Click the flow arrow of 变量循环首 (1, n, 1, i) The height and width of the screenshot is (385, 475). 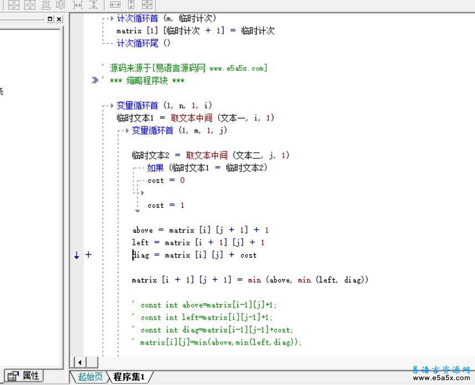coord(112,105)
